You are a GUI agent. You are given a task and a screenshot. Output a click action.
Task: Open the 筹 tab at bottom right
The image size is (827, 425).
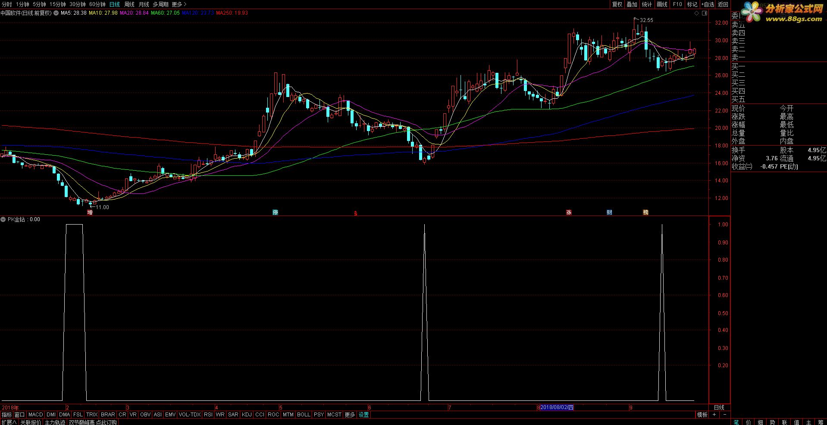pyautogui.click(x=821, y=422)
